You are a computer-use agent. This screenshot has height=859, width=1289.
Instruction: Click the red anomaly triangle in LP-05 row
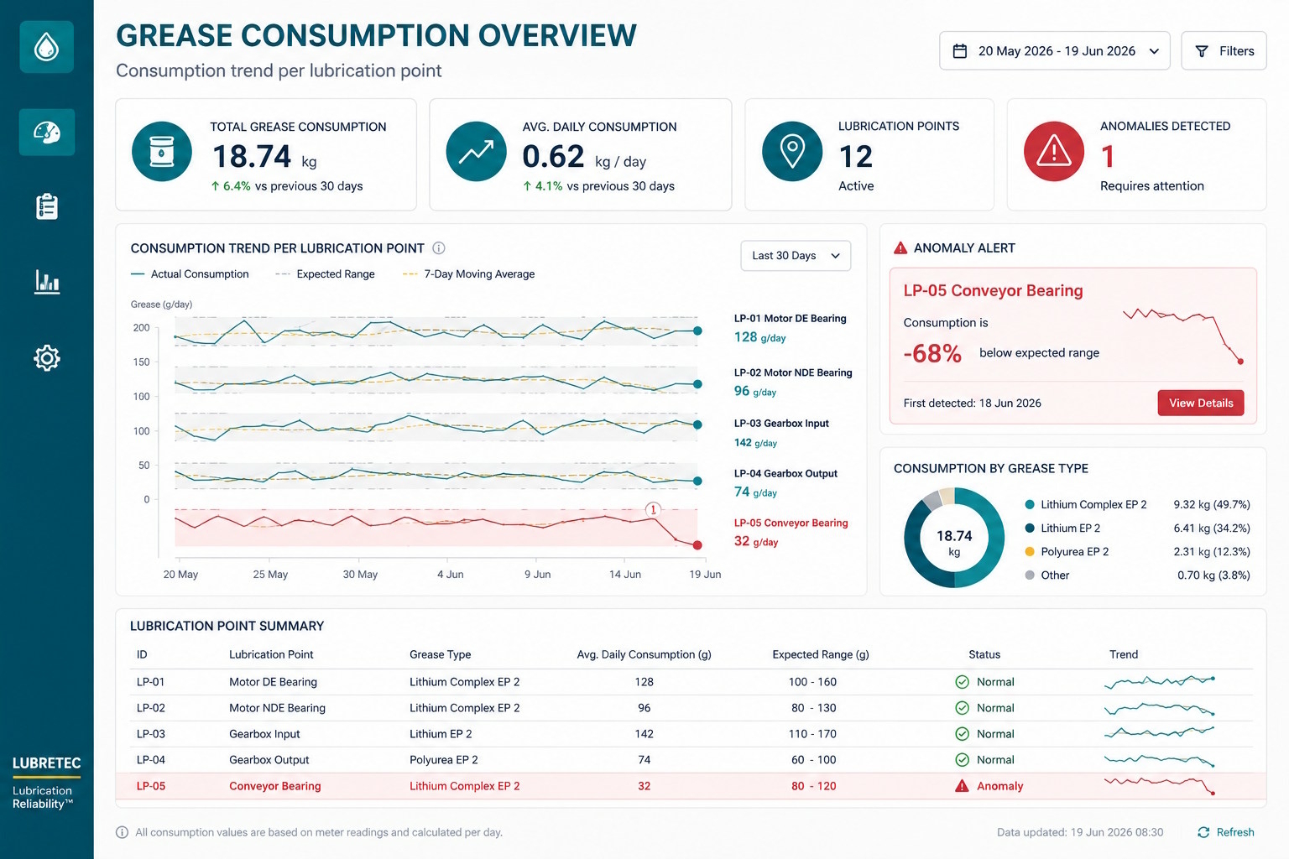tap(962, 786)
